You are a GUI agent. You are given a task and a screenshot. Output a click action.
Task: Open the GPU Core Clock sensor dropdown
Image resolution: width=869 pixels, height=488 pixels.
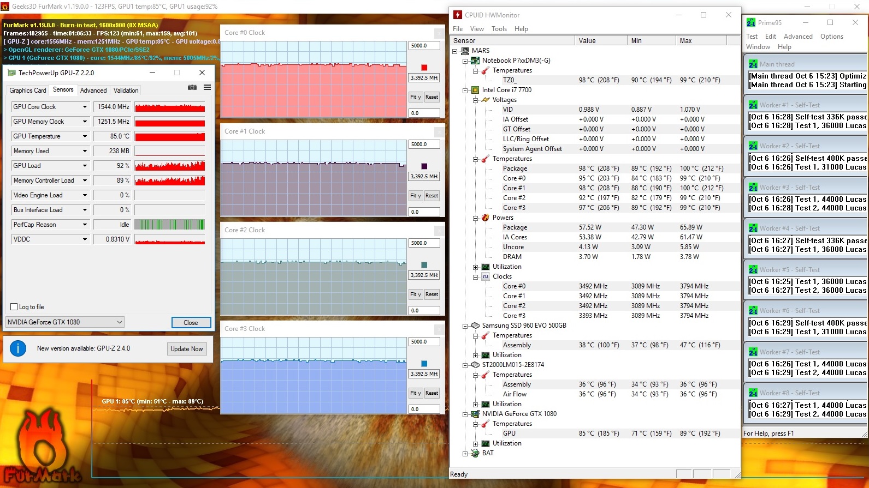click(85, 107)
